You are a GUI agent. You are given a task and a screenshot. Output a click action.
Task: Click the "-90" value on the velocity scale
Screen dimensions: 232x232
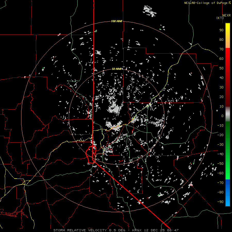[220, 202]
